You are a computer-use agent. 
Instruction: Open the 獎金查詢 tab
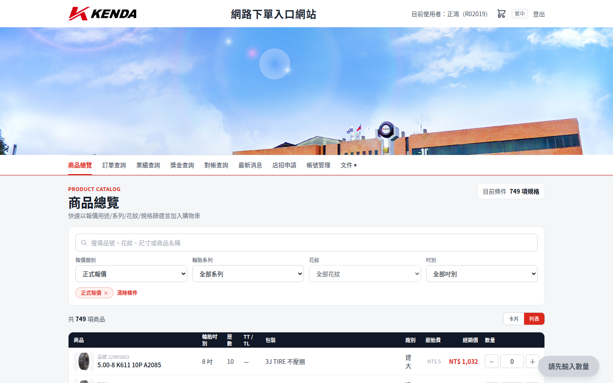coord(182,165)
